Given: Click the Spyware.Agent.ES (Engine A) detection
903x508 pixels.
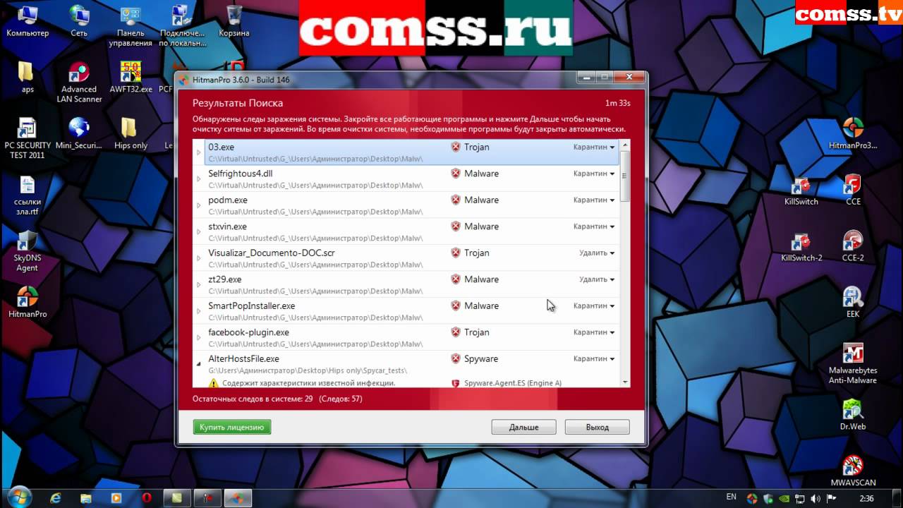Looking at the screenshot, I should pyautogui.click(x=513, y=383).
